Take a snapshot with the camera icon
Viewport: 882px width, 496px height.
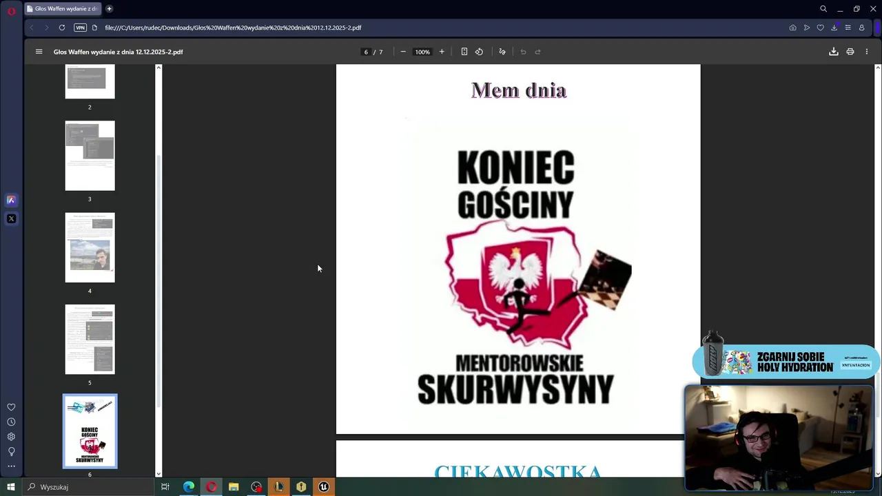792,28
